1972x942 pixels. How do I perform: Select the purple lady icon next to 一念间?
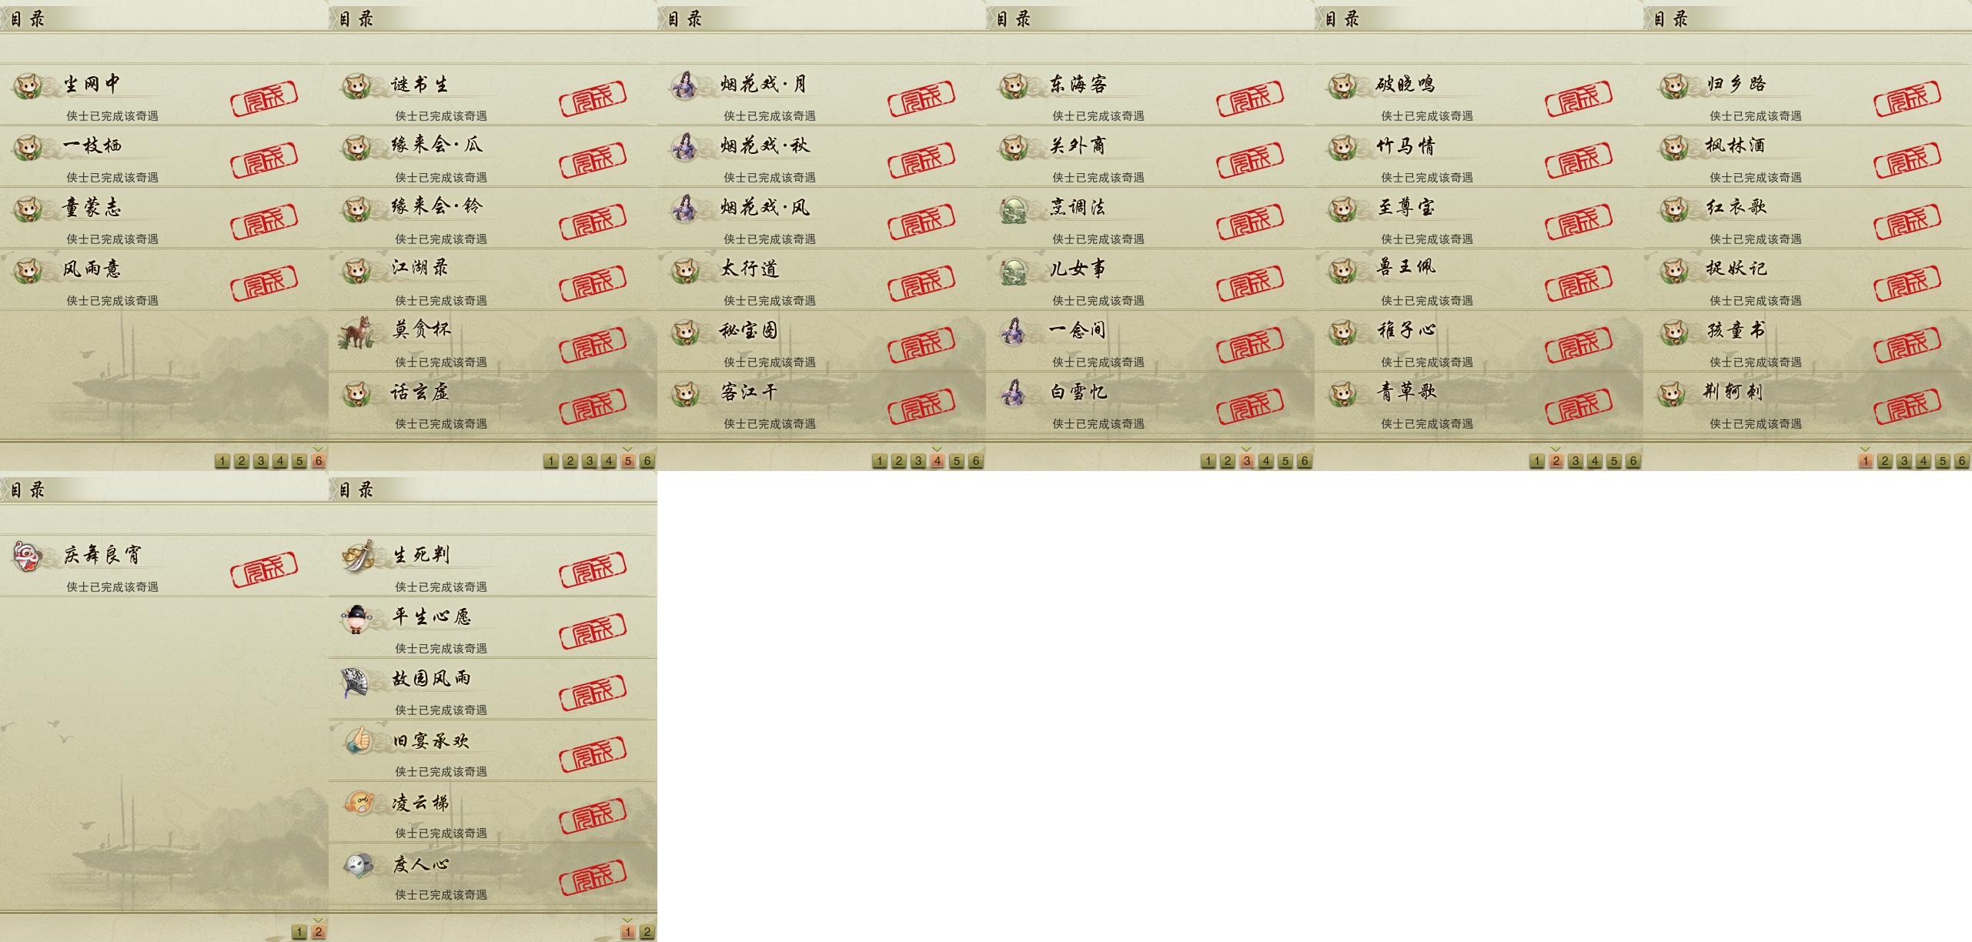[x=1014, y=332]
